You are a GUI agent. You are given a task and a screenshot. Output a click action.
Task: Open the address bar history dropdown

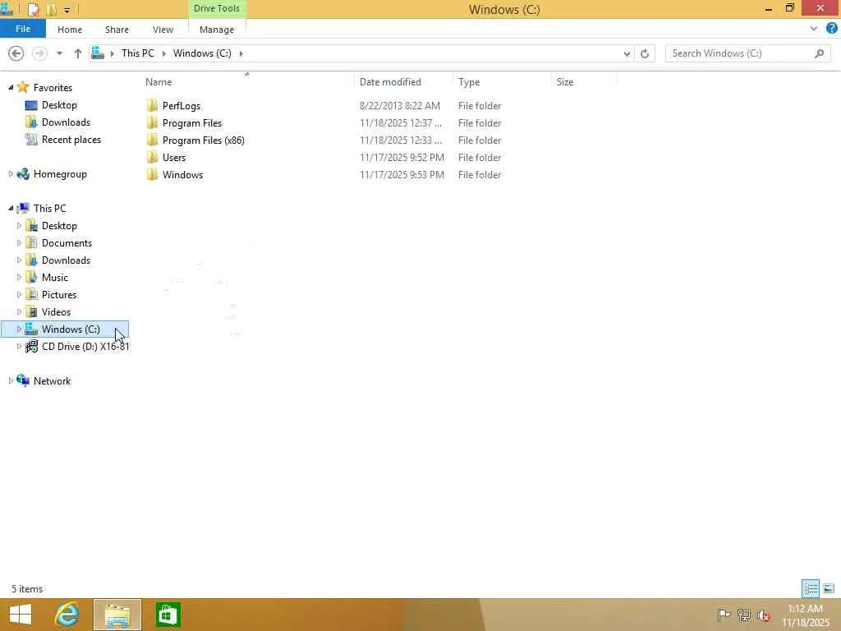(x=627, y=53)
